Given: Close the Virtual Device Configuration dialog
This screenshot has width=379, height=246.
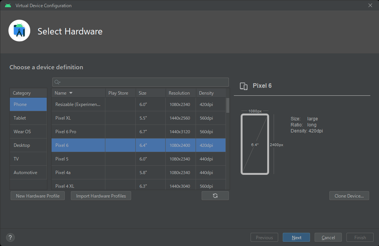Looking at the screenshot, I should [370, 5].
